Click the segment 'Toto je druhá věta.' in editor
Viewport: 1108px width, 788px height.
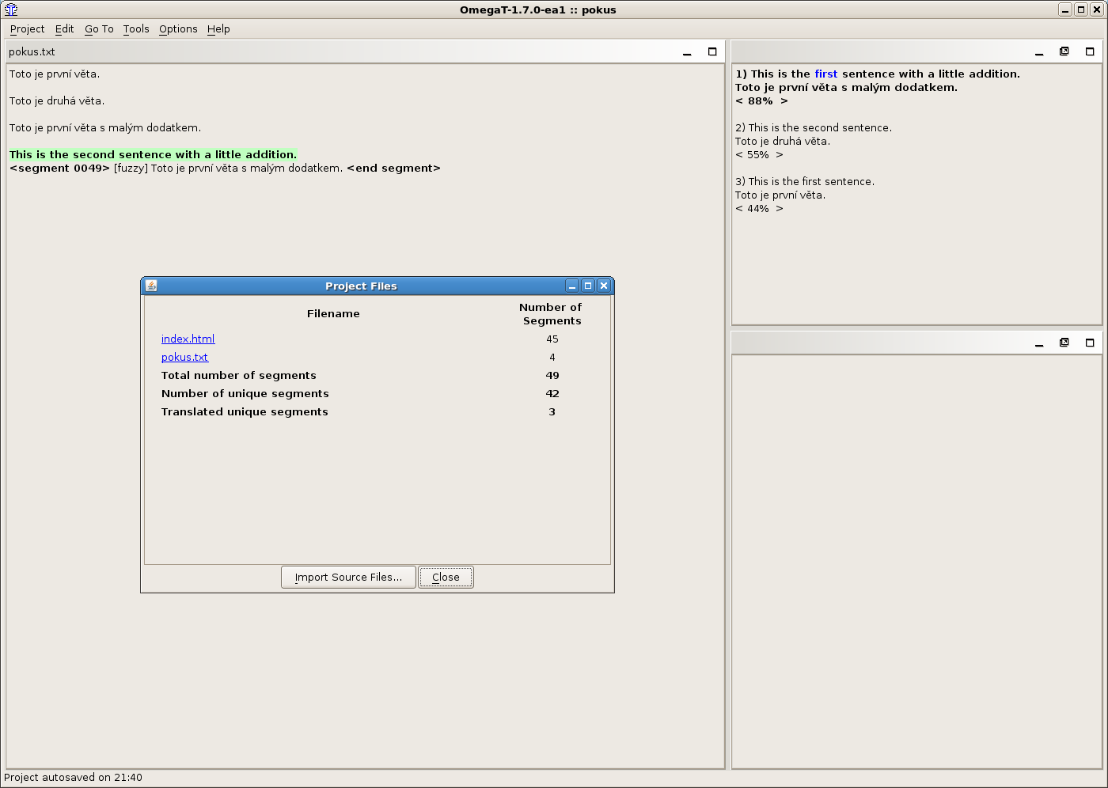click(57, 101)
